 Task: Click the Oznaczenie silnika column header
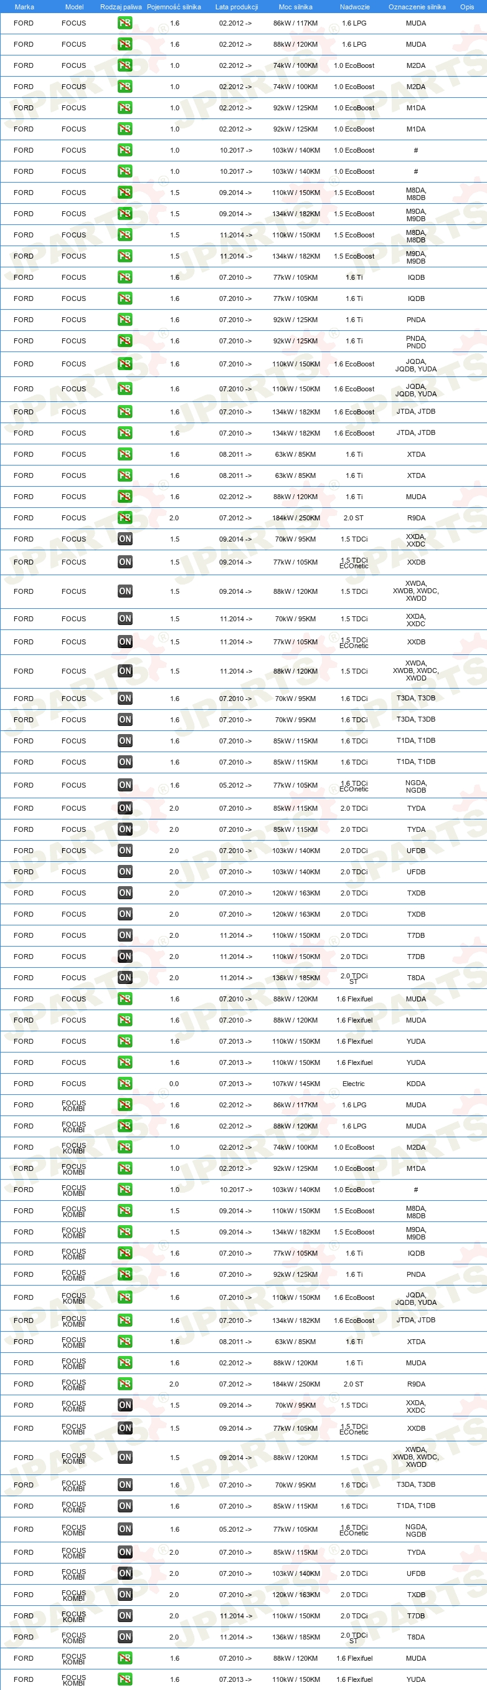(417, 7)
